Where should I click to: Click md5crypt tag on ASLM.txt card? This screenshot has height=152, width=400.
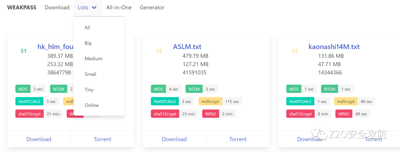click(x=210, y=101)
